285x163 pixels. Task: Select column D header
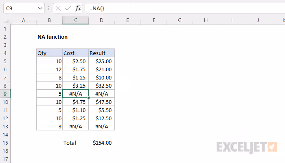coord(102,20)
